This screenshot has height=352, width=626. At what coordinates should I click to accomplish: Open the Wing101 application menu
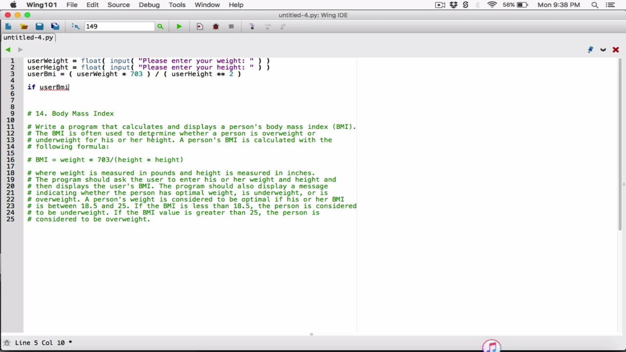[x=42, y=5]
